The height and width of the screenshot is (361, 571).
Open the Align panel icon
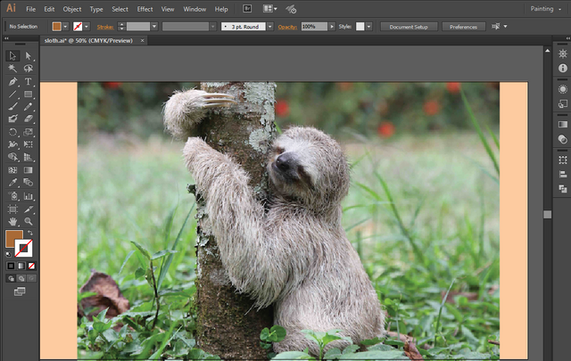[x=563, y=175]
